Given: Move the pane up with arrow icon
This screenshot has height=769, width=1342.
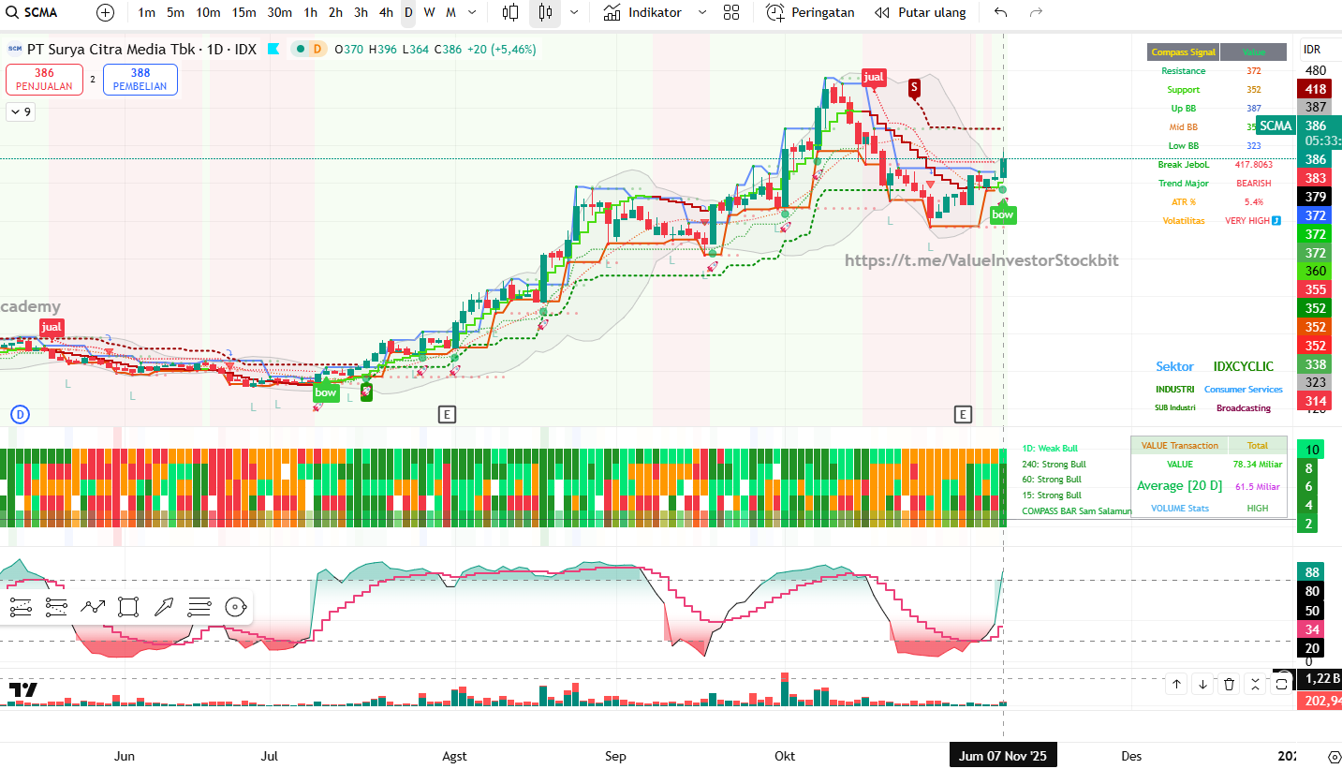Looking at the screenshot, I should (1176, 685).
